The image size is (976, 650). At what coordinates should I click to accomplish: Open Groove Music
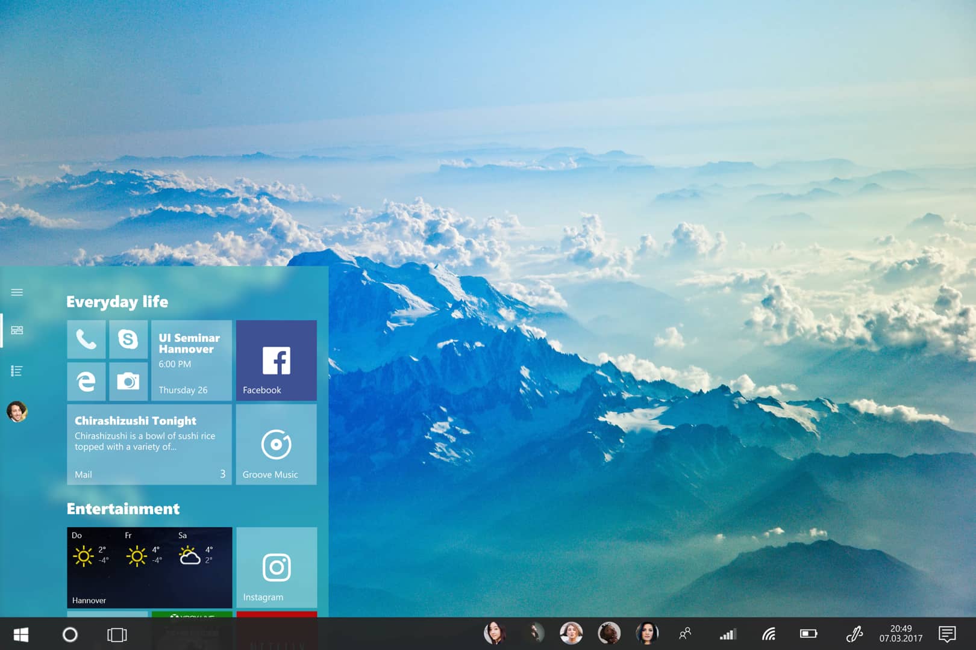pyautogui.click(x=276, y=445)
